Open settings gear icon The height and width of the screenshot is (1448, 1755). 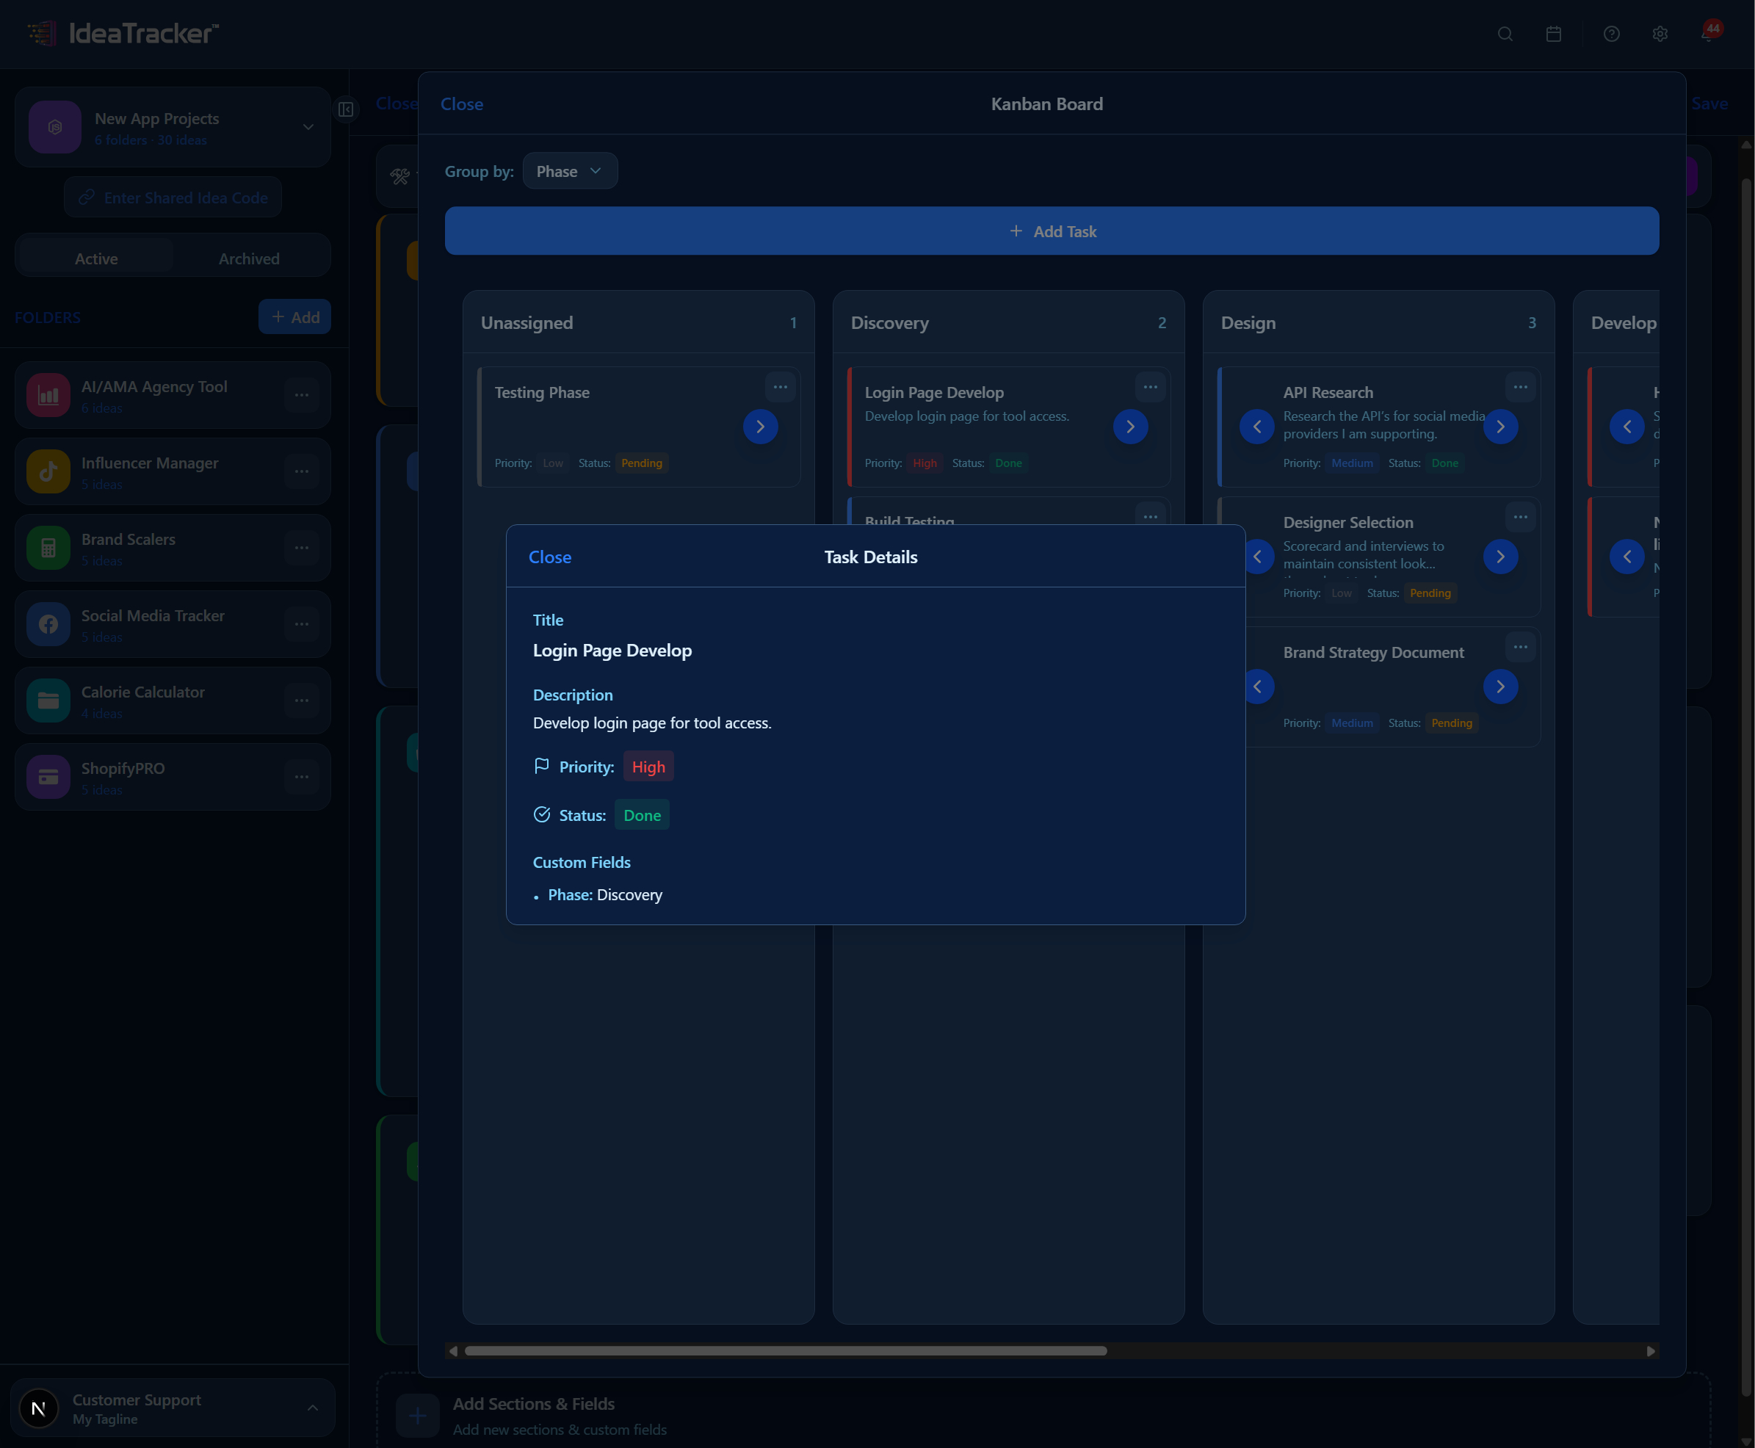(x=1660, y=35)
